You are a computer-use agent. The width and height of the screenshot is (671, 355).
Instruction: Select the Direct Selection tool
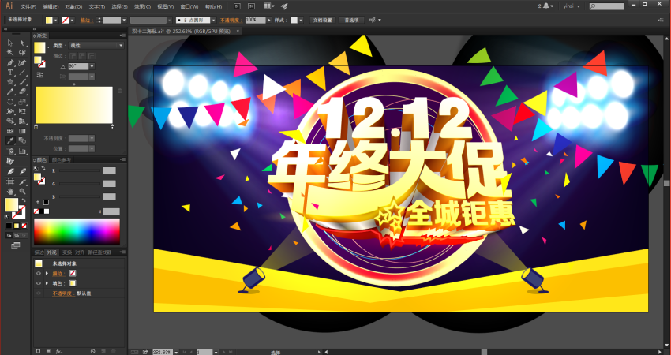coord(22,43)
